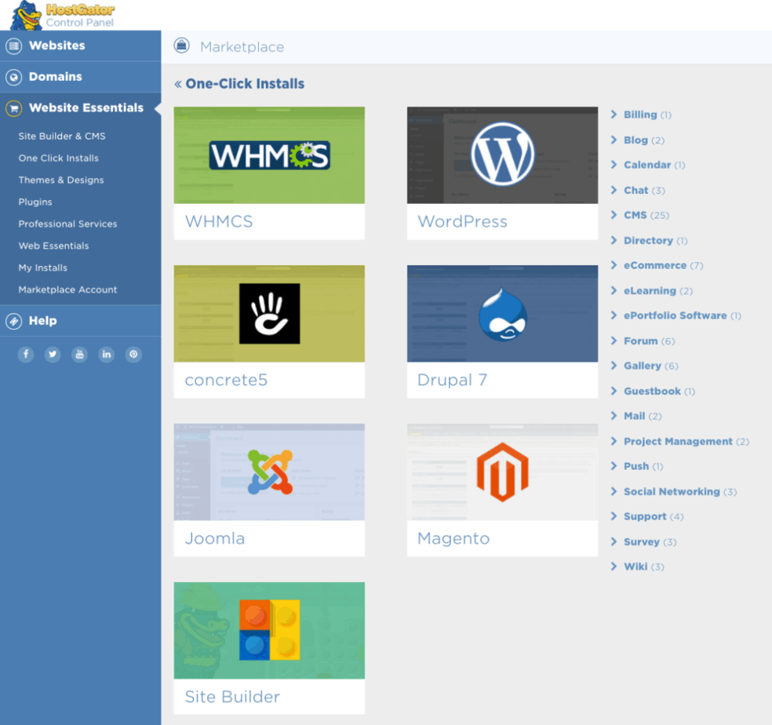
Task: Expand the Directory category chevron
Action: tap(614, 240)
